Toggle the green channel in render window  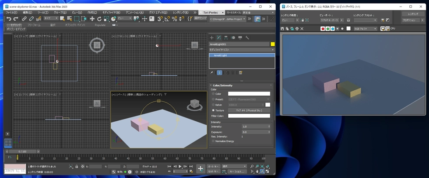tap(328, 29)
